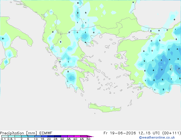Select the 0.5–1 mm legend color swatch
The image size is (181, 140).
coord(11,136)
